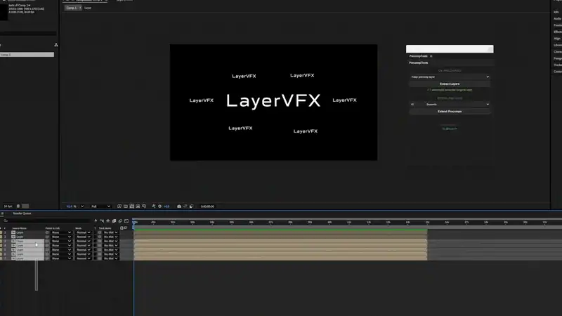Open layer 1 Parent None dropdown
The height and width of the screenshot is (316, 562).
click(x=61, y=232)
